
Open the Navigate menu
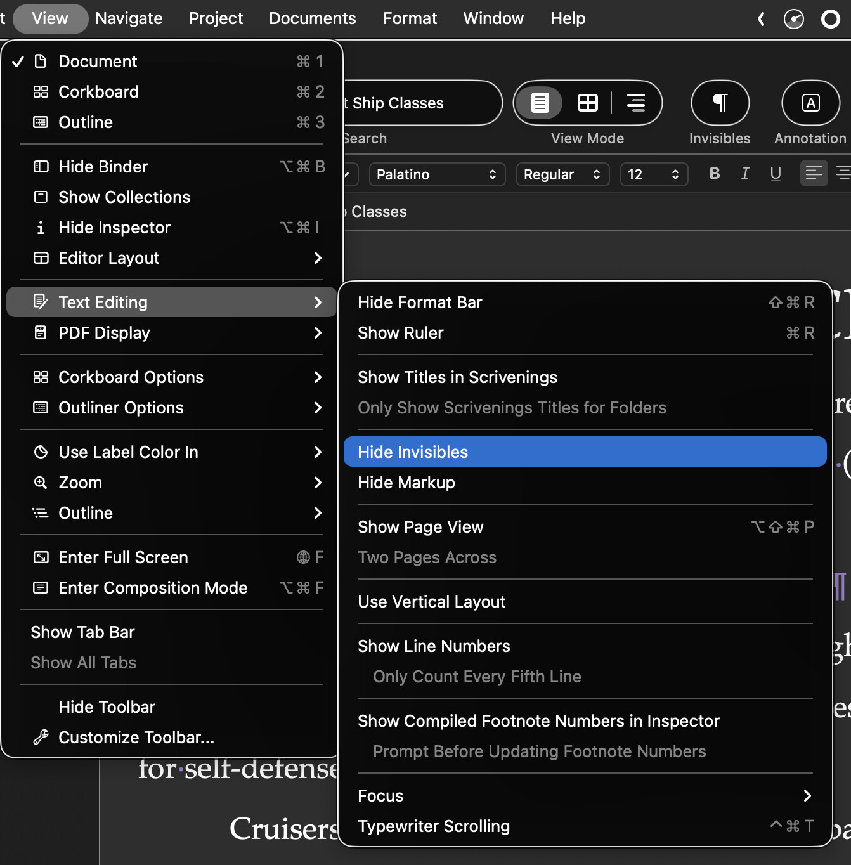point(129,18)
